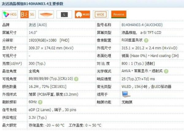Screen dimensions: 184x131
Task: Select the text 液晶模组, a-Si TFT-LCD
Action: pos(141,32)
